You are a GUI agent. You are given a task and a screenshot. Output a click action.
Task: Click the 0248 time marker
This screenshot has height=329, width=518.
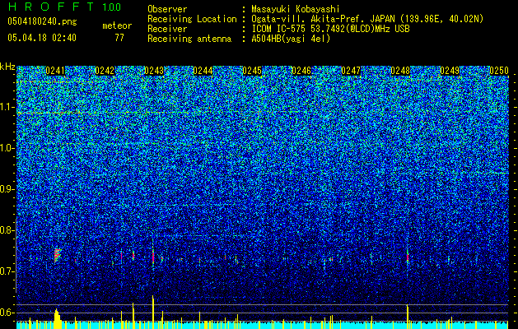(400, 71)
